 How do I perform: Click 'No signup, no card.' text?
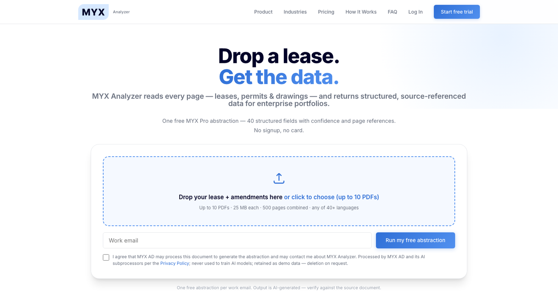coord(279,130)
